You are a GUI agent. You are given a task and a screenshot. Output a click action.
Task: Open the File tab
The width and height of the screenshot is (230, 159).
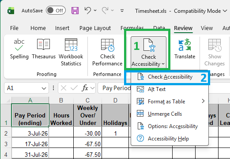(14, 28)
